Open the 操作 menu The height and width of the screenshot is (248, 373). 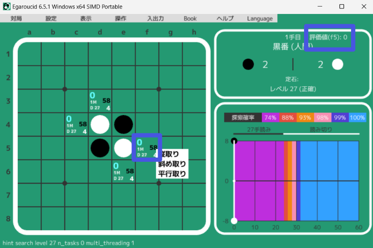click(120, 19)
